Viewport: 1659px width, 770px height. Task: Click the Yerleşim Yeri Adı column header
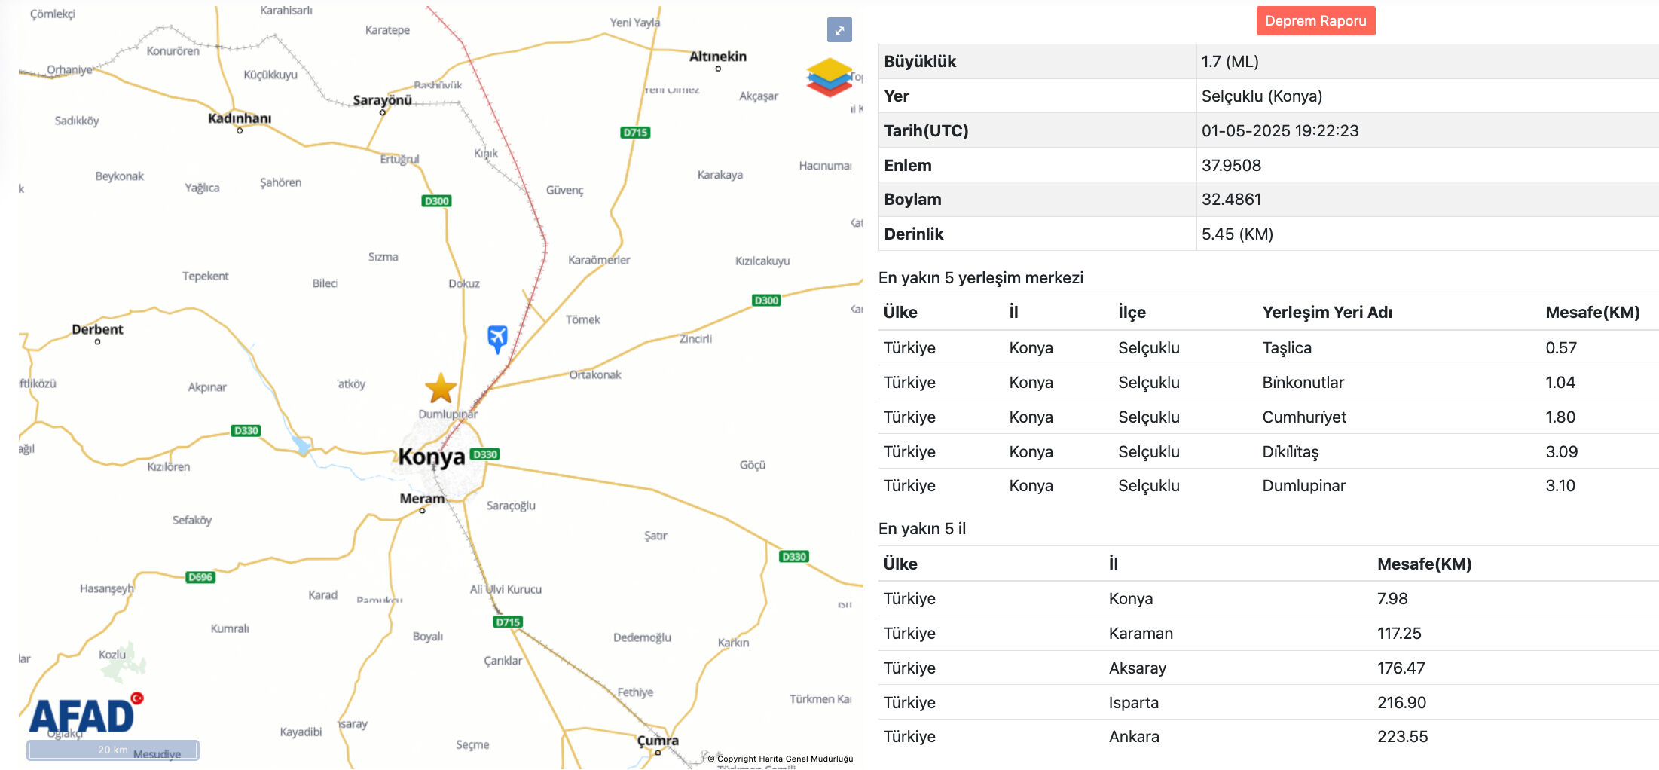pyautogui.click(x=1327, y=313)
